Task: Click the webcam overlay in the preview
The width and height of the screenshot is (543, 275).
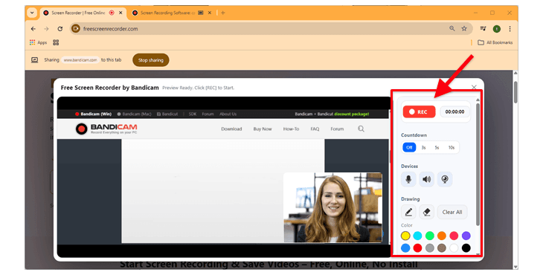Action: [332, 207]
